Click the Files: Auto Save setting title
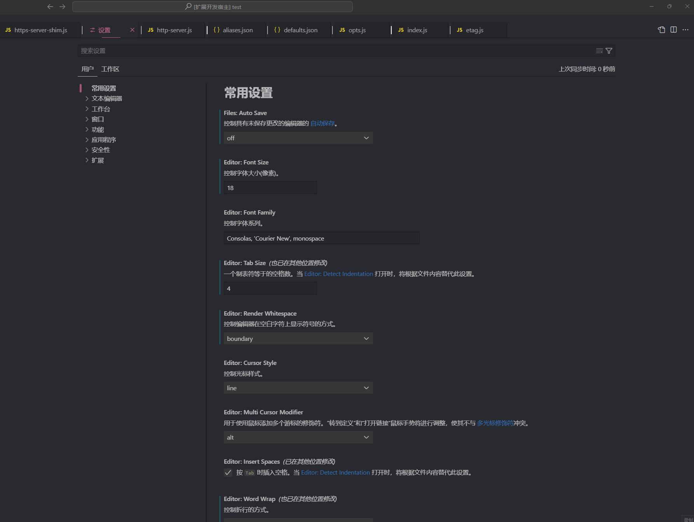This screenshot has height=522, width=694. (245, 113)
